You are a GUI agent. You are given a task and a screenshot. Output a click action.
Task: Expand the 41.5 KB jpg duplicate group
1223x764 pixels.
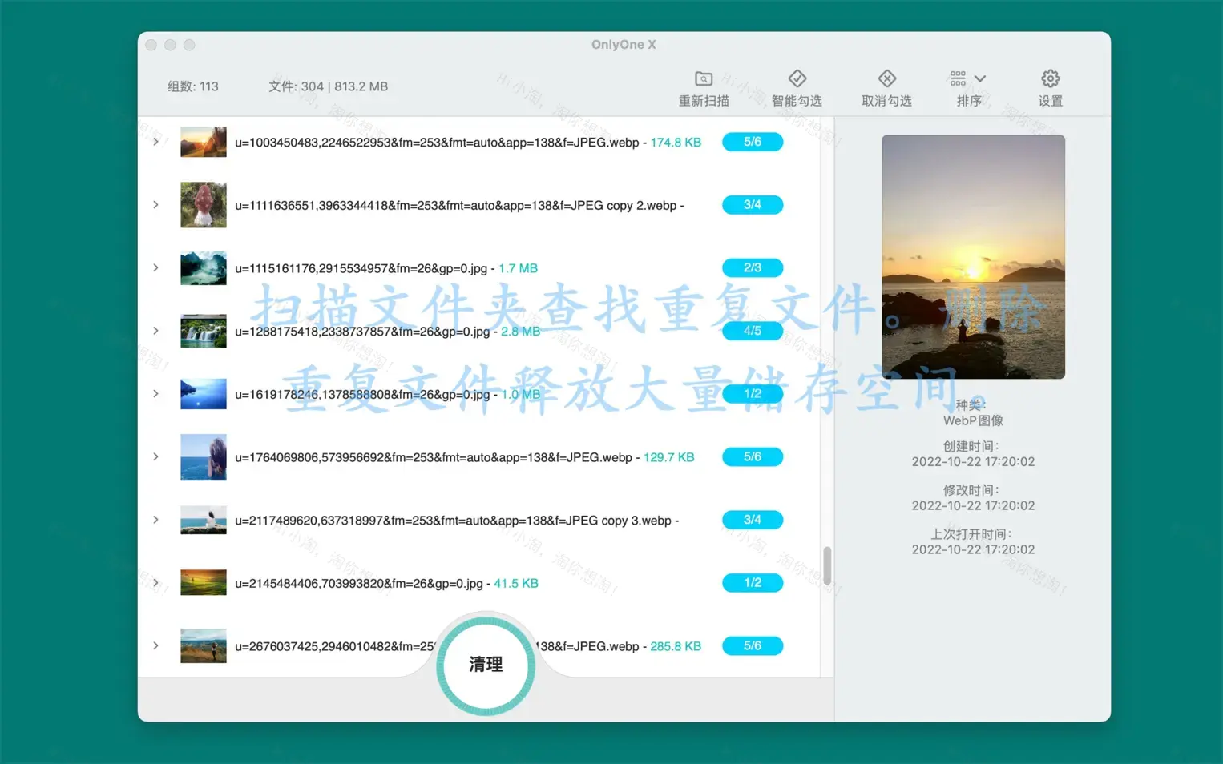[x=155, y=583]
